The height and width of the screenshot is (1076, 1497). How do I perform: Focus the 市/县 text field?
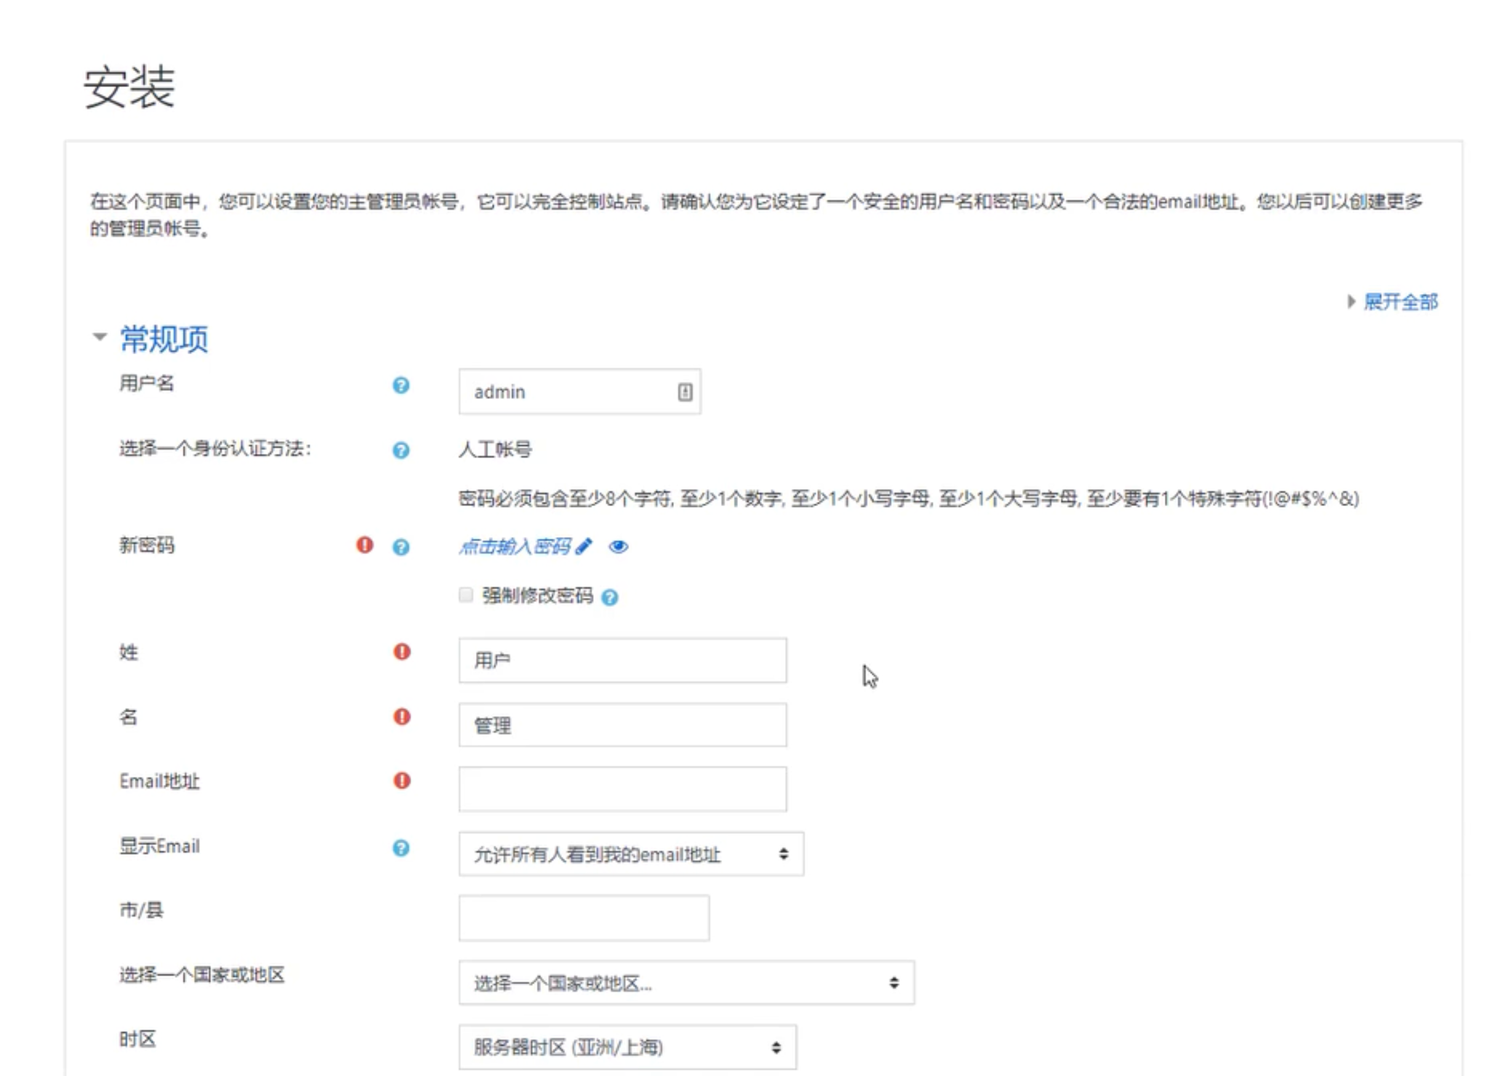click(x=583, y=918)
